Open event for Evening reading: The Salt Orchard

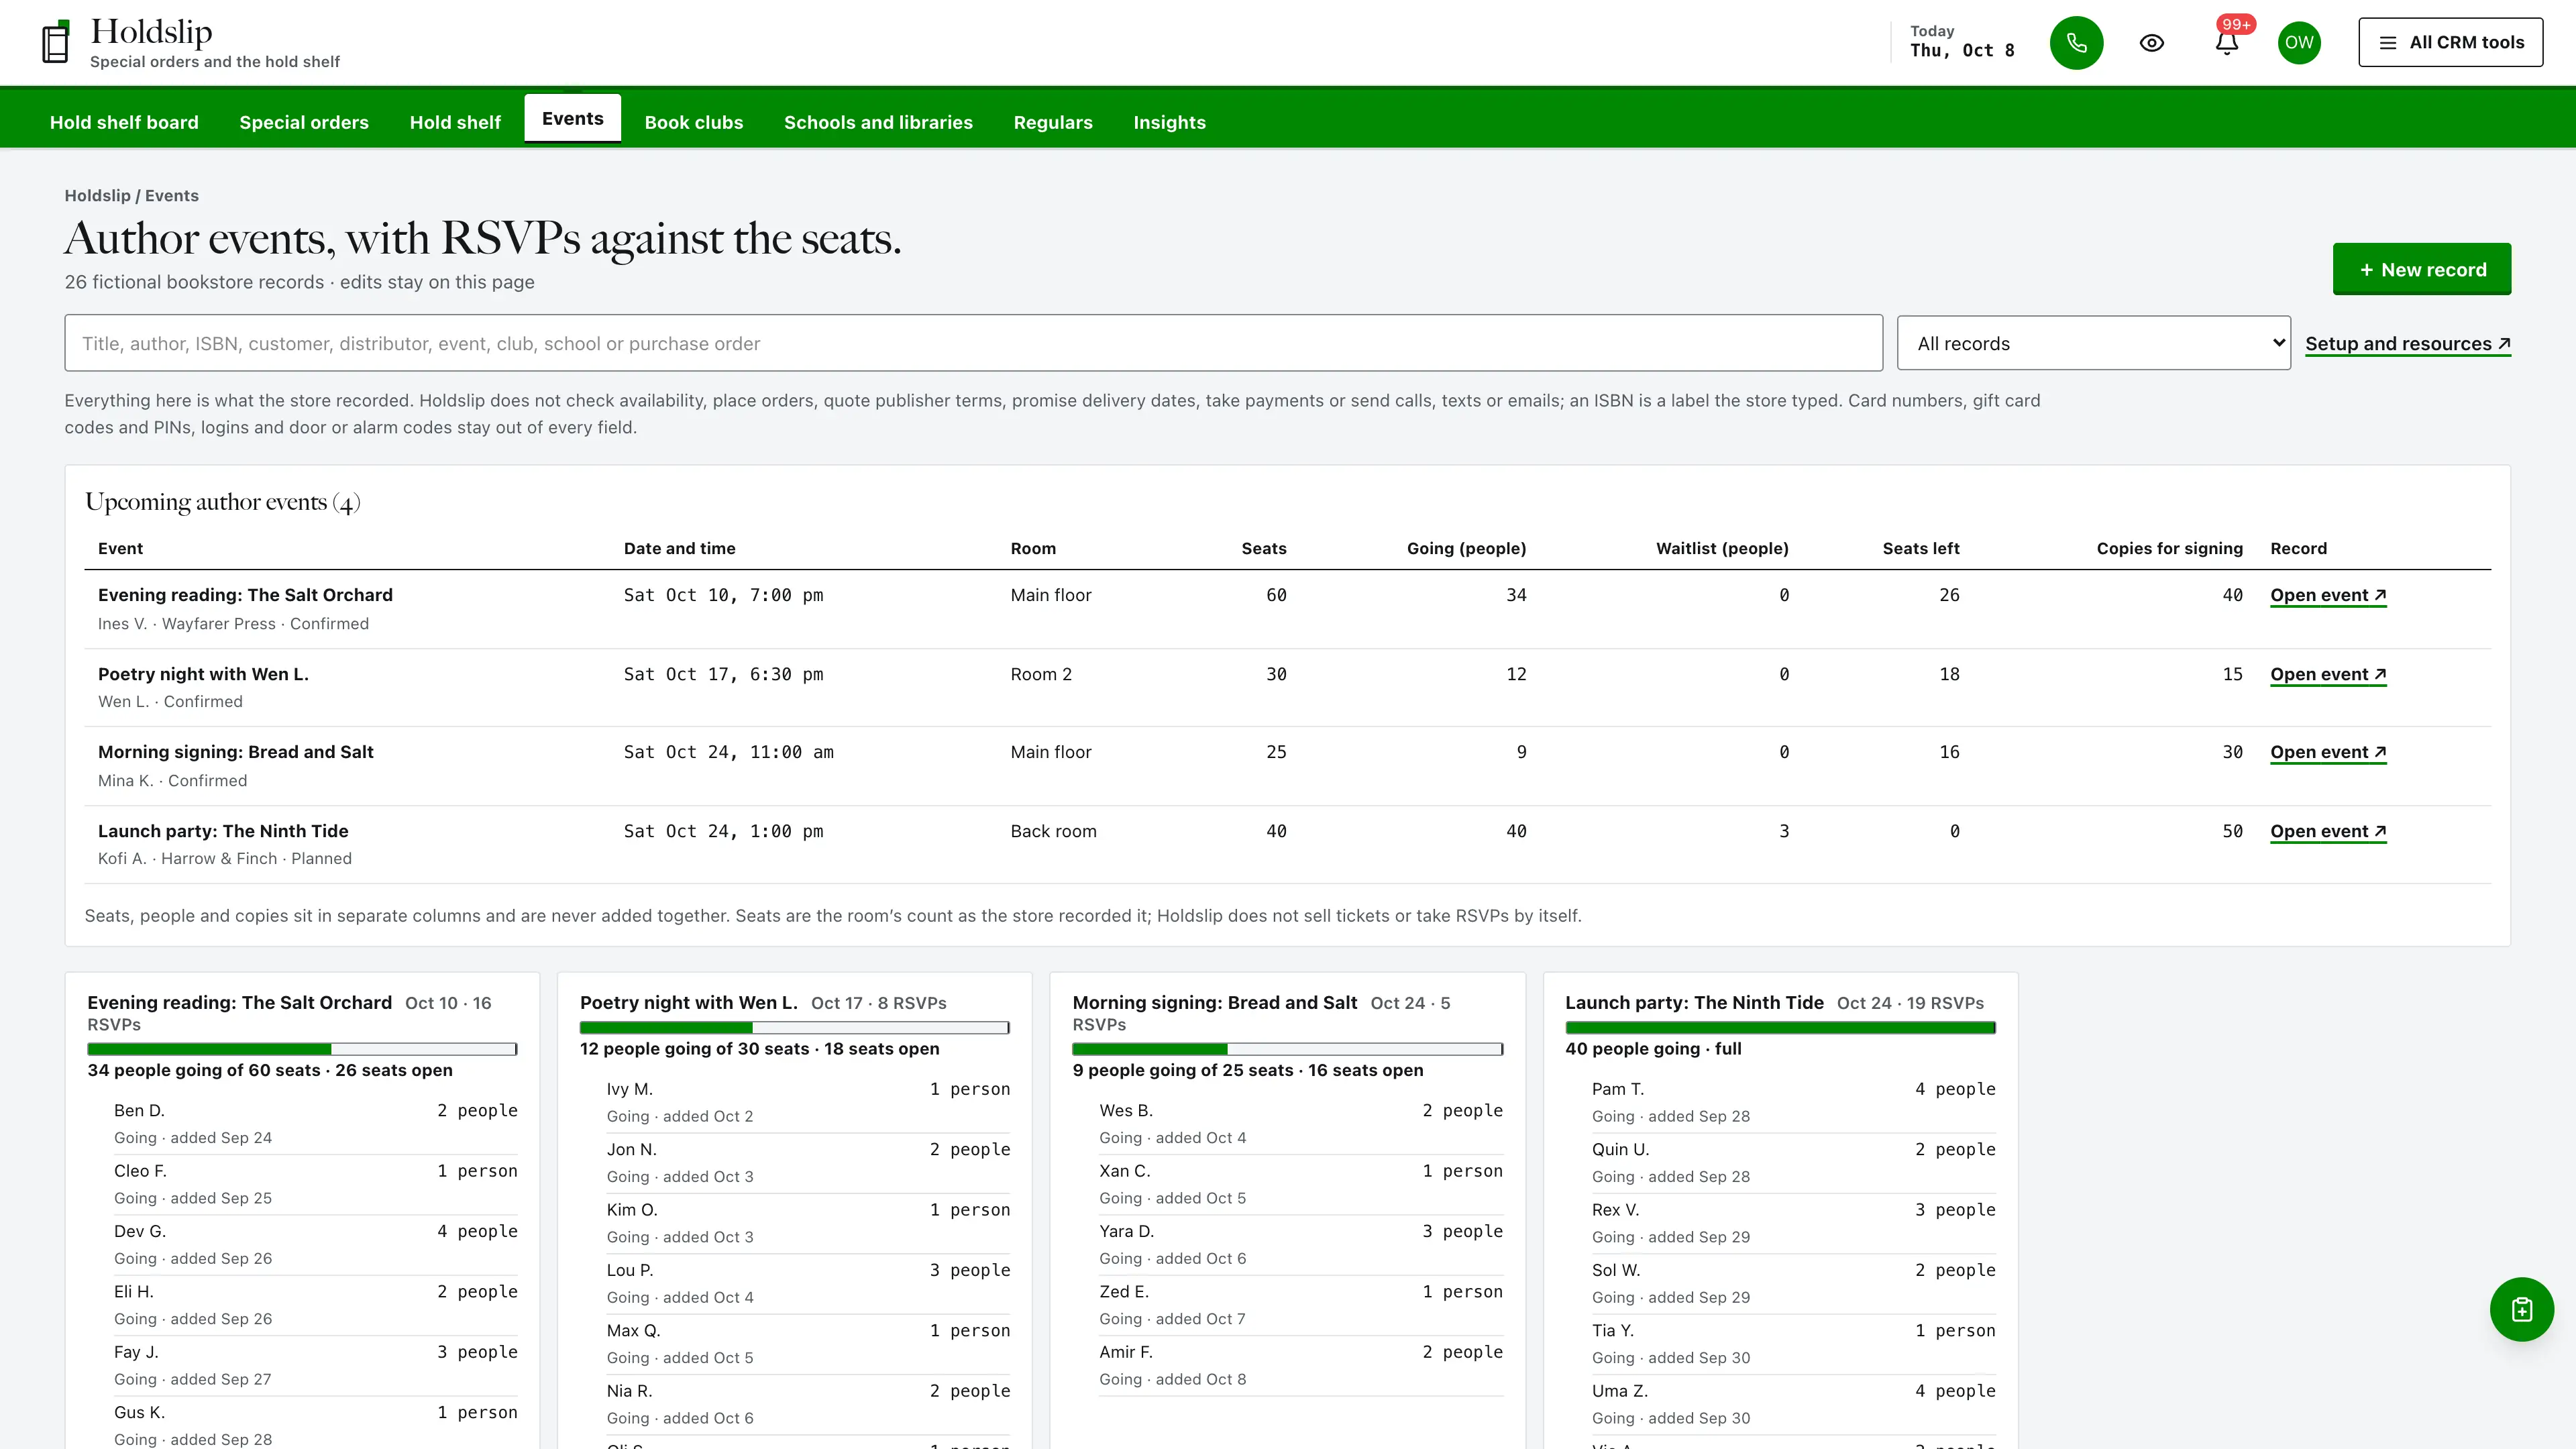click(x=2328, y=595)
